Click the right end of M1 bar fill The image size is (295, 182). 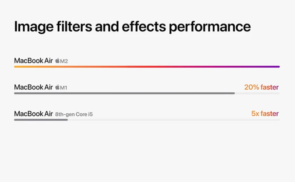point(233,93)
